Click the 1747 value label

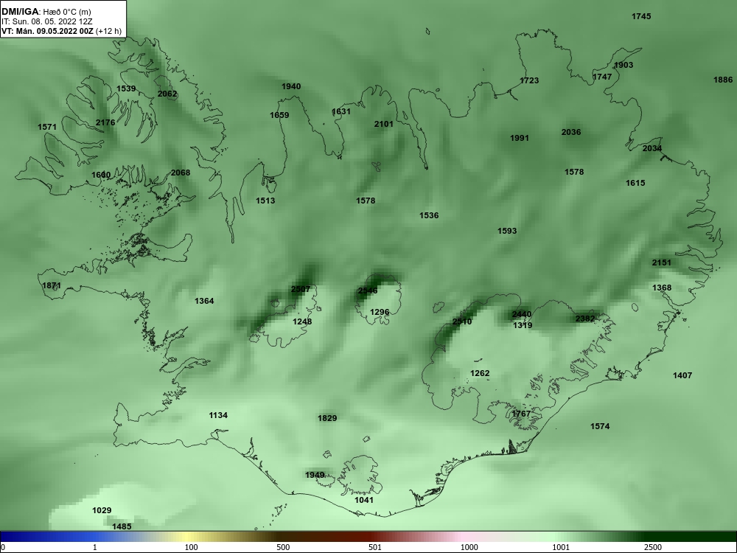602,77
